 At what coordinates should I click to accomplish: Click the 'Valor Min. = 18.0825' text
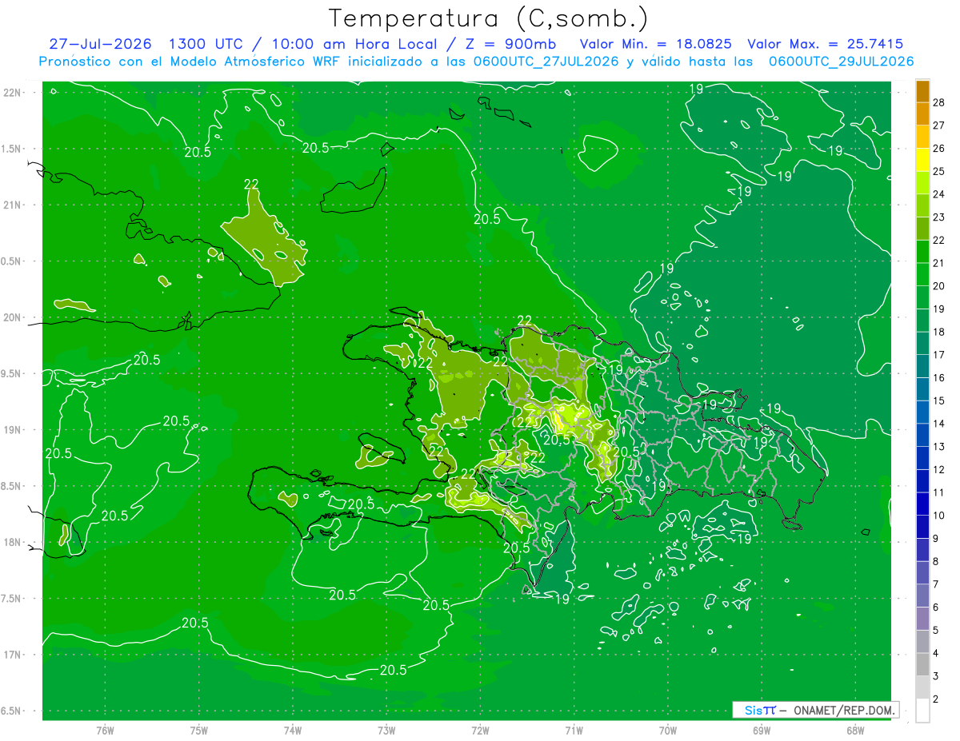(655, 44)
